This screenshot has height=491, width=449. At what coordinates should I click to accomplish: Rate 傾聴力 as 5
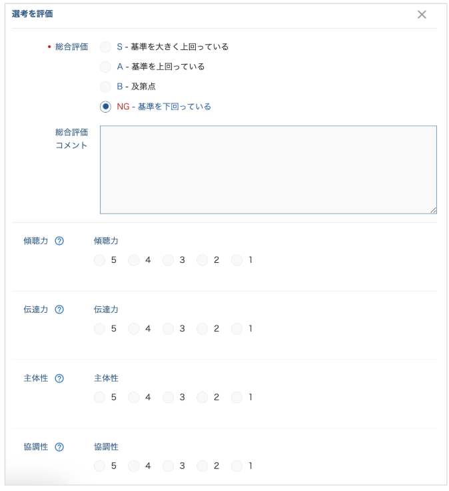[99, 260]
